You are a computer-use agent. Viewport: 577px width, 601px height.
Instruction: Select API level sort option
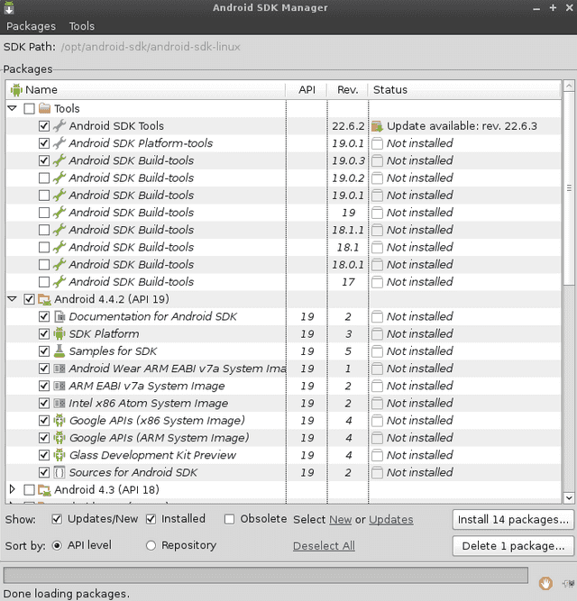coord(57,545)
